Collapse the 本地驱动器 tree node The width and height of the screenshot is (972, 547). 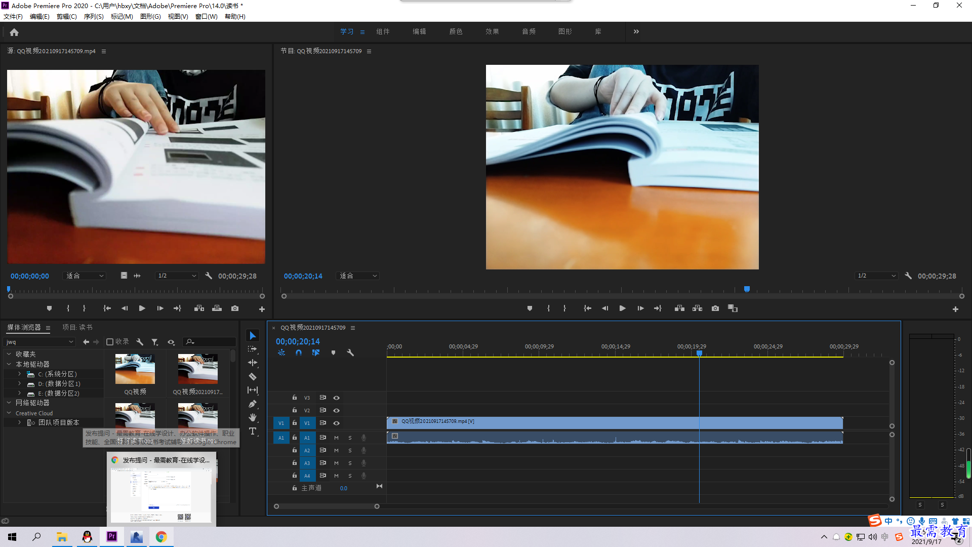[9, 364]
